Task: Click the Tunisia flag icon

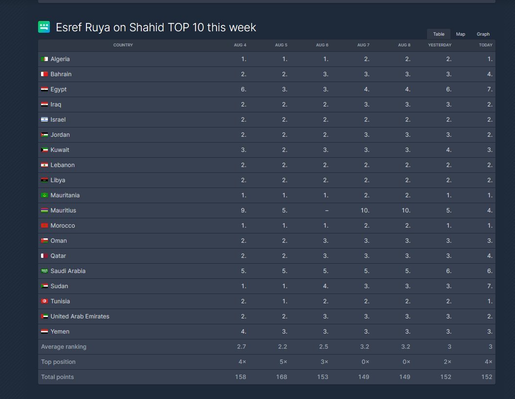Action: pyautogui.click(x=44, y=301)
